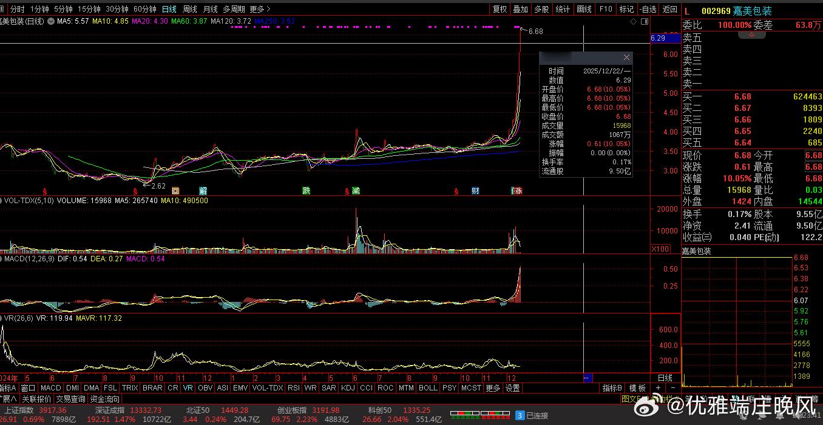Expand the order book red chevron
The width and height of the screenshot is (823, 425).
(x=751, y=35)
